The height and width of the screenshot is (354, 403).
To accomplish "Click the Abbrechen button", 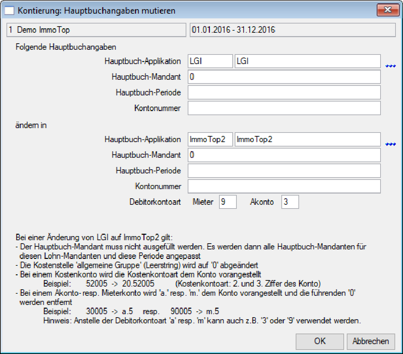I will pos(371,341).
